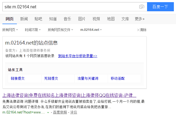Screen dimensions: 176x125
Task: Click the result snippet beginning 免费法律咨询 问题详情
Action: tap(73, 104)
